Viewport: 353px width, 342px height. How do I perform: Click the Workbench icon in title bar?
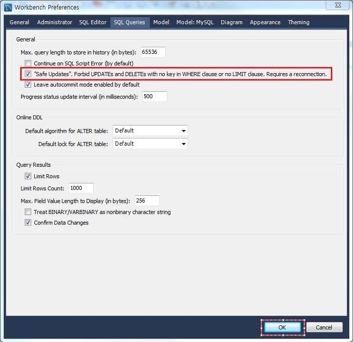[x=7, y=7]
